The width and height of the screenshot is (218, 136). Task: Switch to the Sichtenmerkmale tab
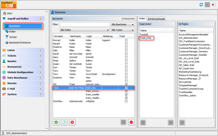(156, 19)
